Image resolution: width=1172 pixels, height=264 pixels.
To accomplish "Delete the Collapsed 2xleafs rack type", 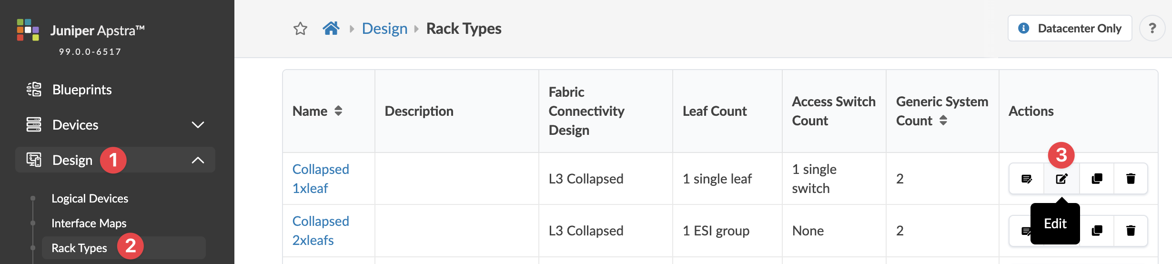I will tap(1131, 231).
